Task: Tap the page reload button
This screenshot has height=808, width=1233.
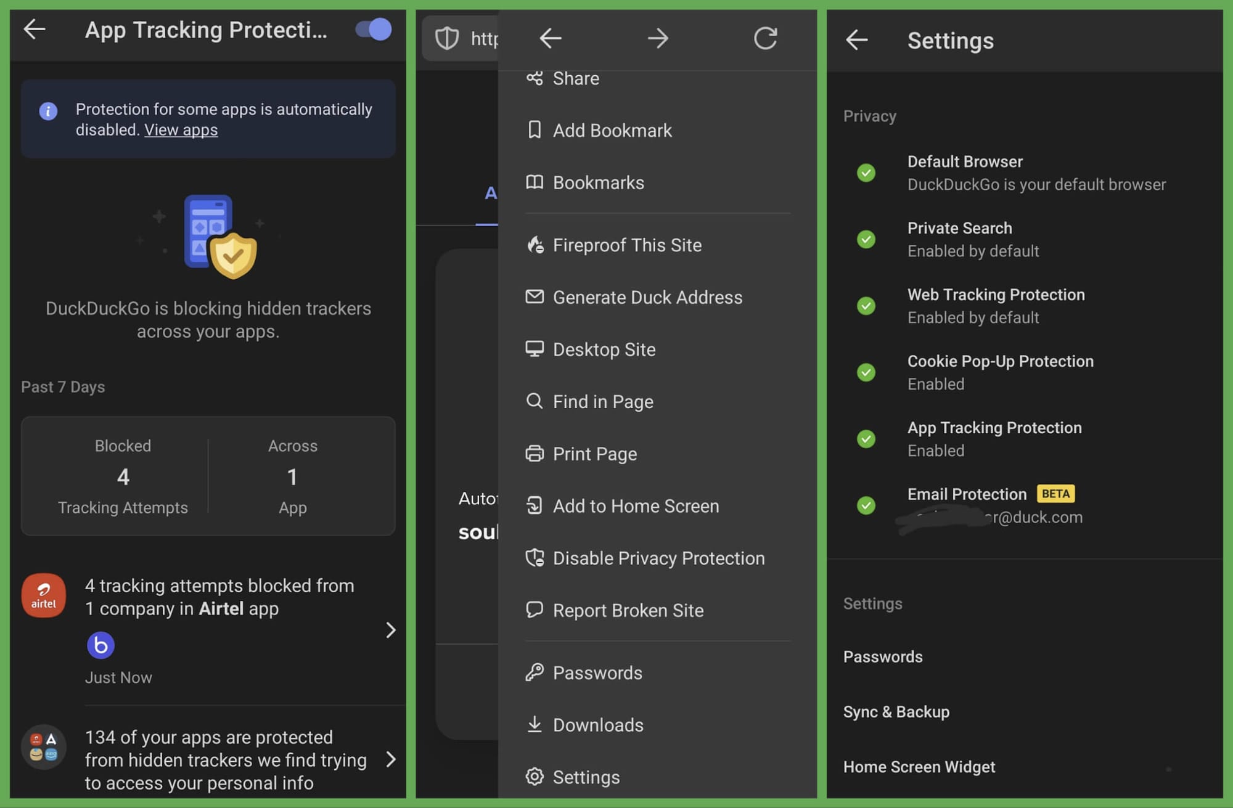Action: coord(766,38)
